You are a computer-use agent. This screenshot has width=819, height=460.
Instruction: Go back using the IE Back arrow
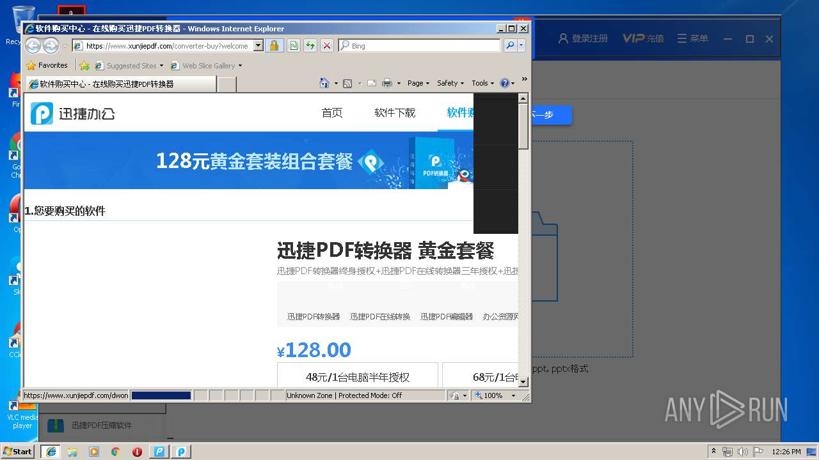tap(33, 45)
